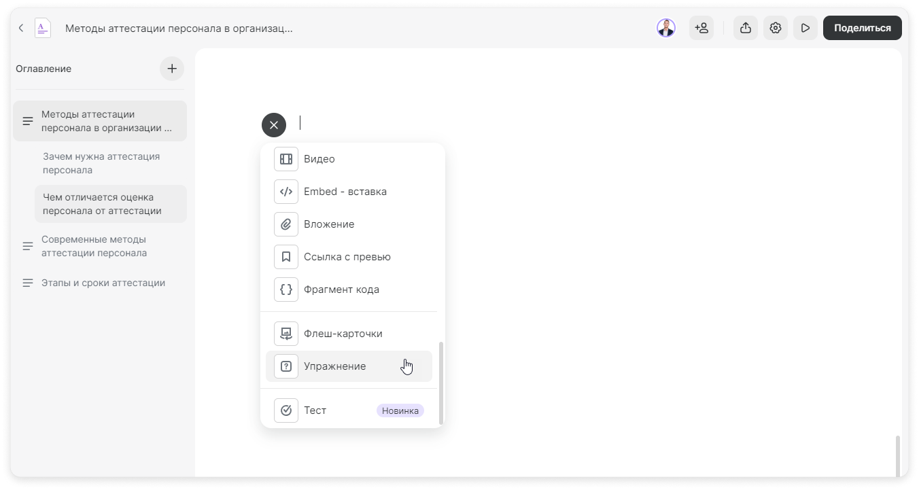Start preview with the play icon
Screen dimensions: 919x490
pyautogui.click(x=805, y=28)
